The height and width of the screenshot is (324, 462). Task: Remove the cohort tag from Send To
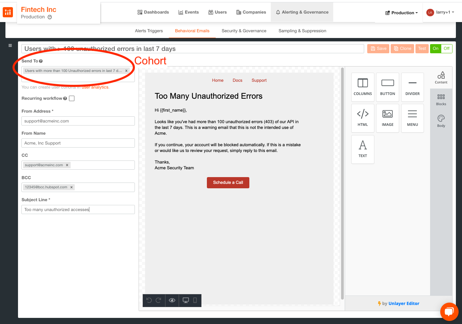(126, 71)
